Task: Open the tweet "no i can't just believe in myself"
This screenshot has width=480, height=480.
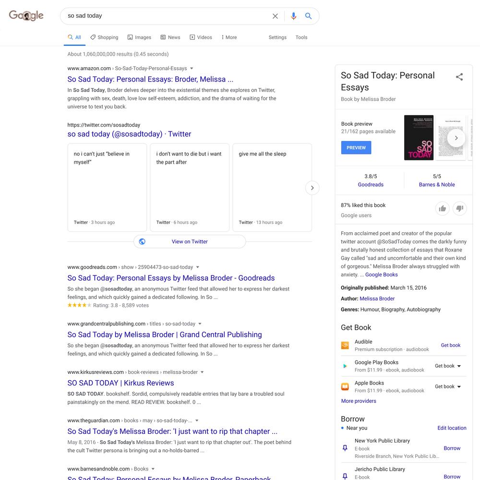Action: [107, 187]
